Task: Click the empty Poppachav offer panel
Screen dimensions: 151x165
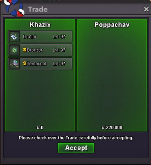Action: [112, 75]
